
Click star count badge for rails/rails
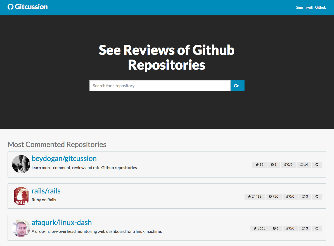pyautogui.click(x=254, y=197)
